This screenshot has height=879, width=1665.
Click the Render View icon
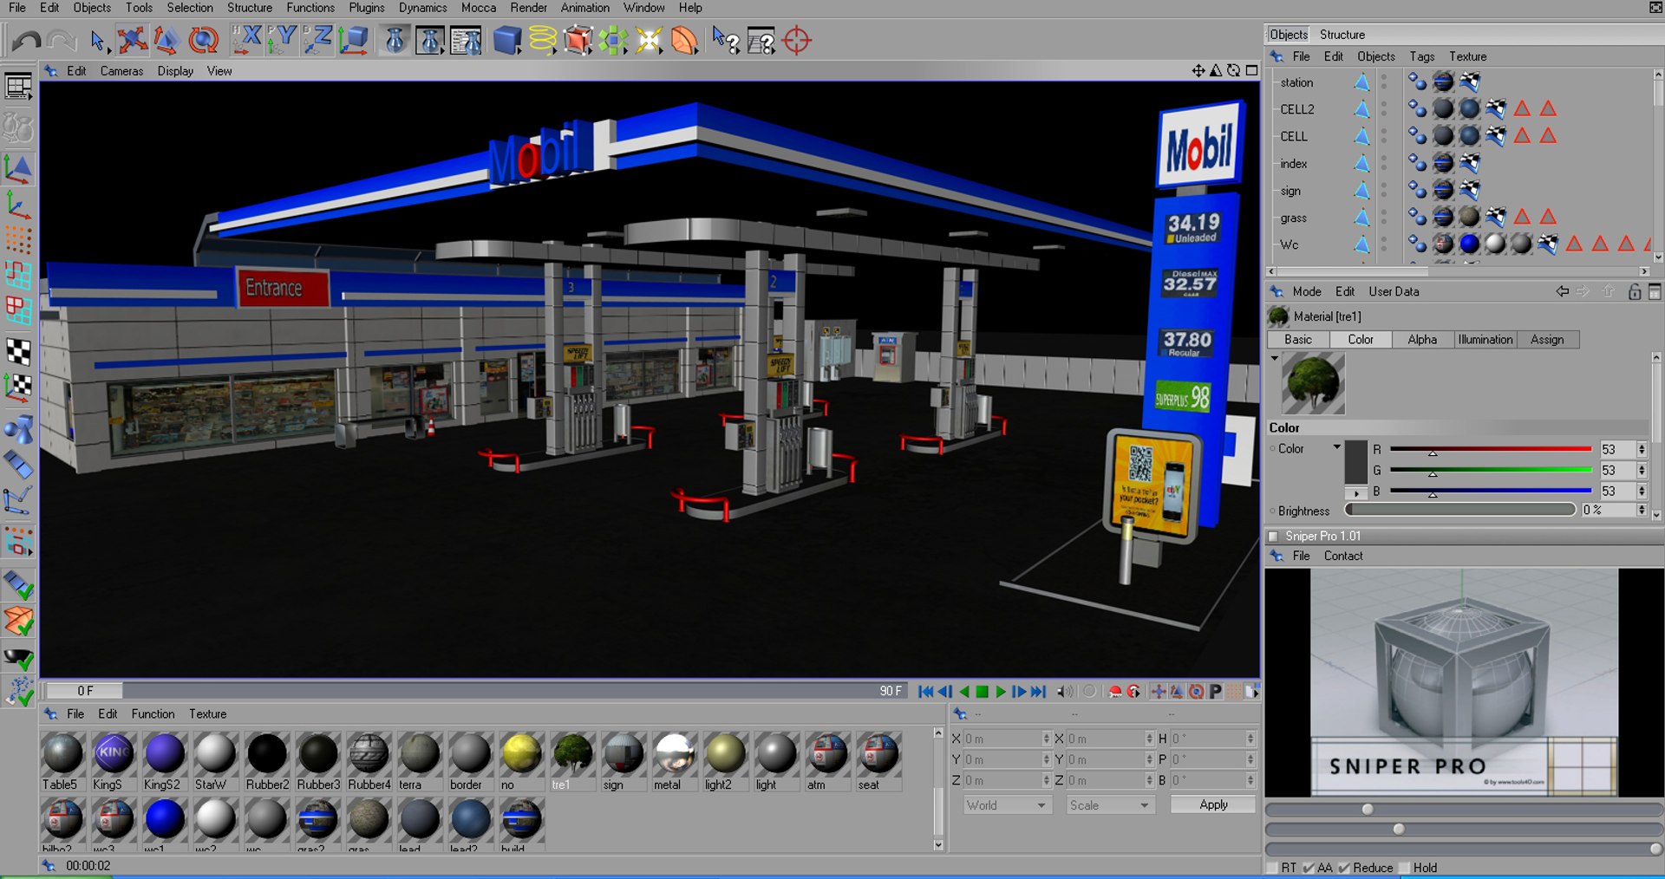pos(395,40)
